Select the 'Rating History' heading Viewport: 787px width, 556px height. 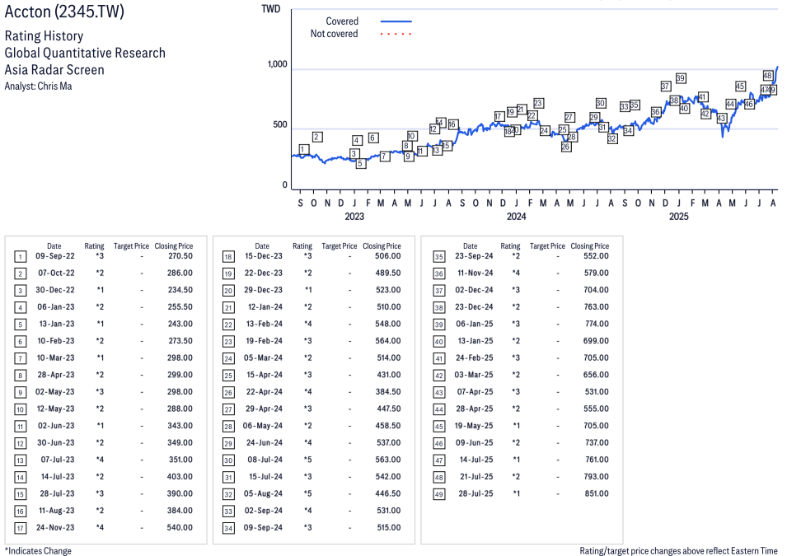coord(45,36)
